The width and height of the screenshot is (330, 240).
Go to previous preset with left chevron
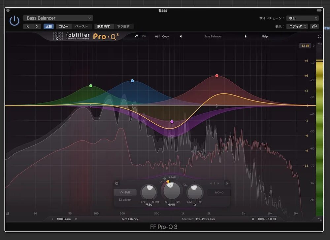pyautogui.click(x=28, y=26)
